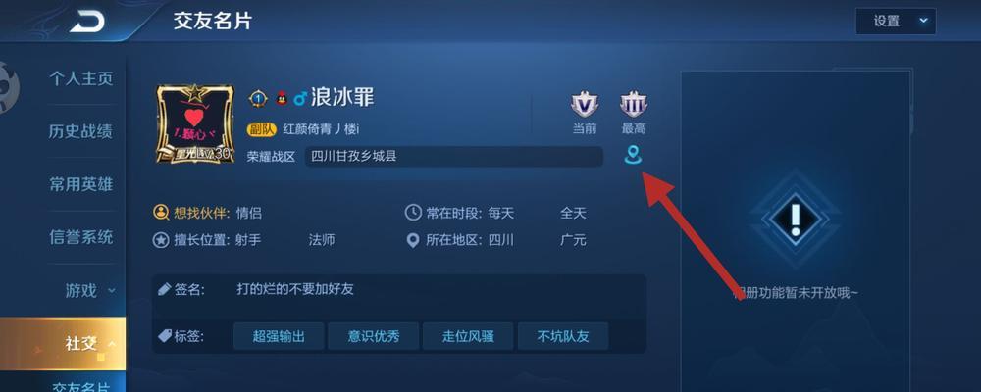
Task: Click the pencil icon beside 签名
Action: tap(164, 289)
